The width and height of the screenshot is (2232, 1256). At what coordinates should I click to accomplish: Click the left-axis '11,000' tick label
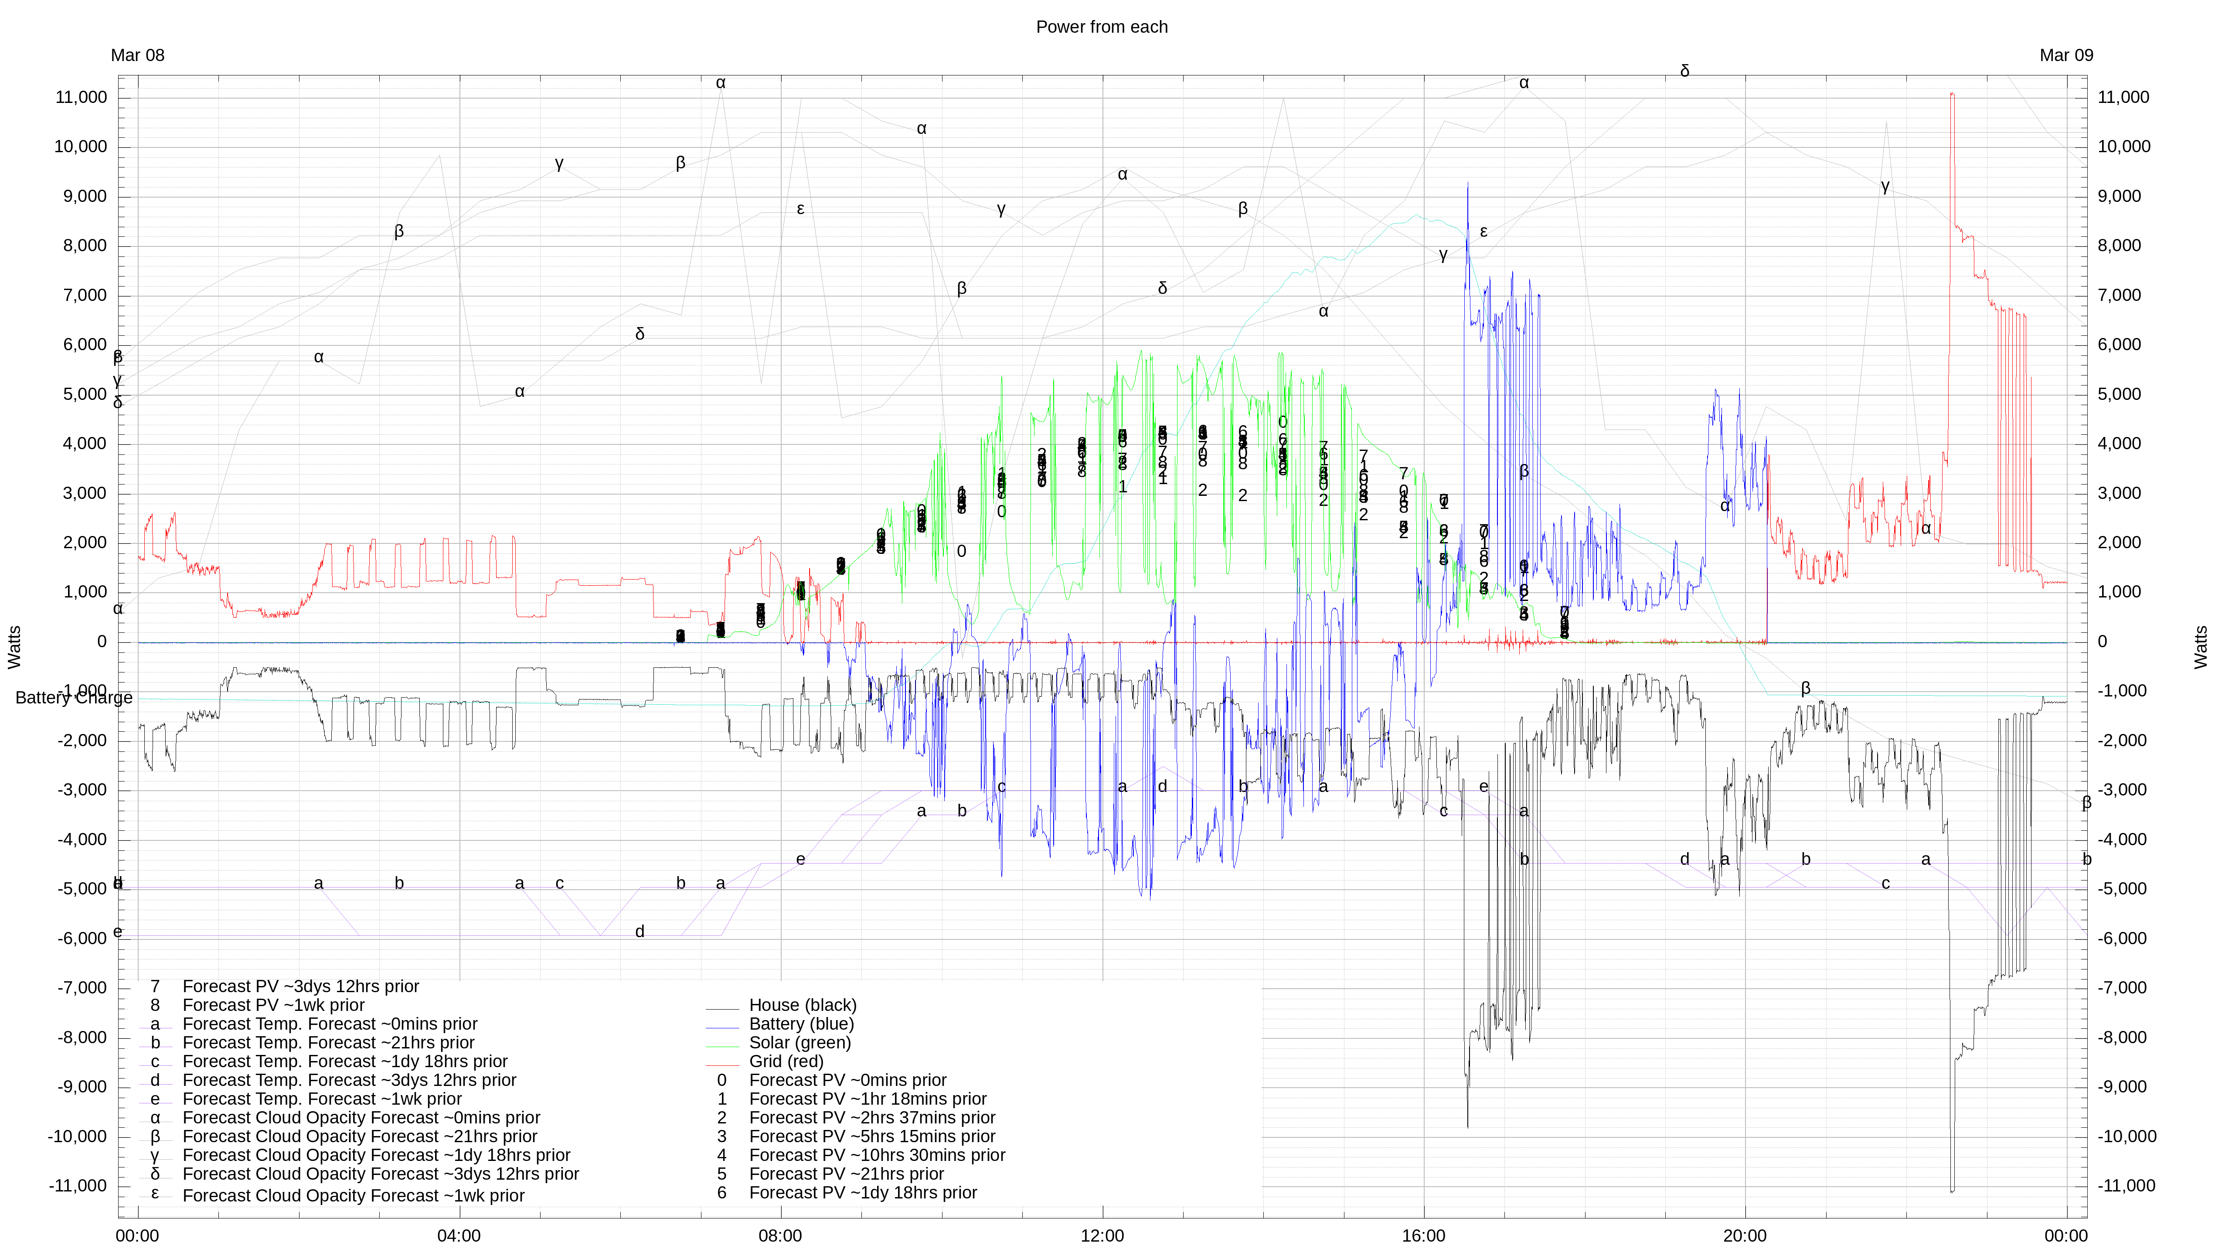pos(82,97)
